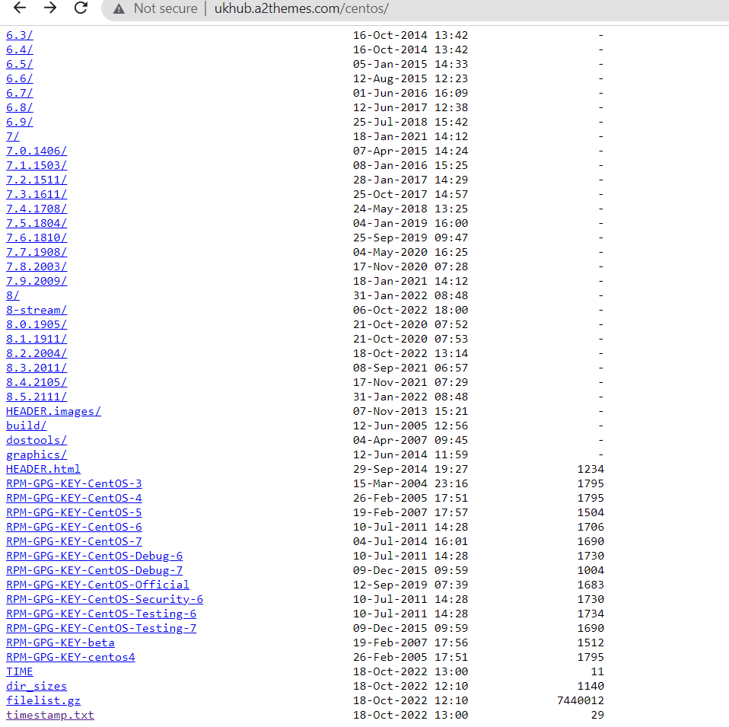Download RPM-GPG-KEY-CentOS-5

point(74,512)
